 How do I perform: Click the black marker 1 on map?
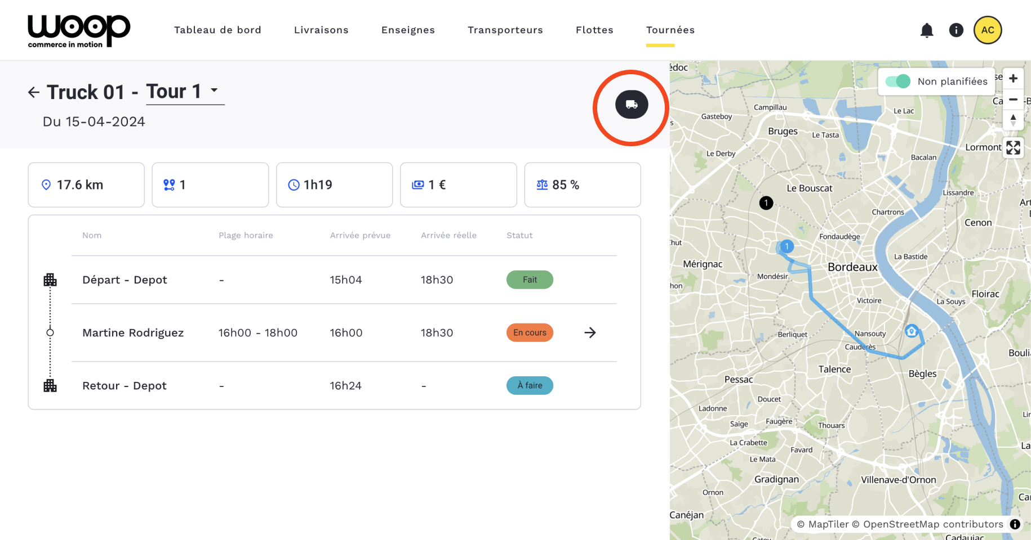(766, 203)
